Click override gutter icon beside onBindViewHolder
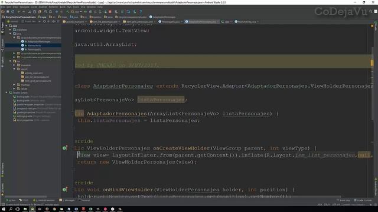Screen dimensions: 378x212 tap(64, 190)
